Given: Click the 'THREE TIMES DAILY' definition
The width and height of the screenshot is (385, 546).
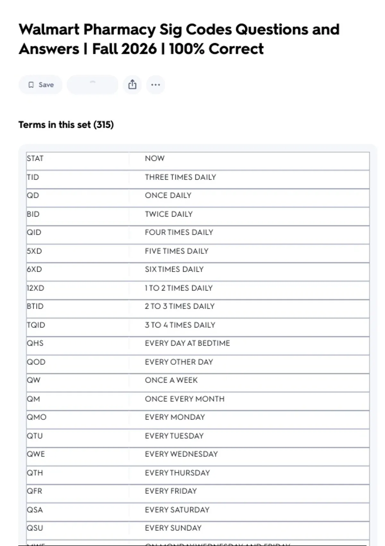Looking at the screenshot, I should coord(180,177).
